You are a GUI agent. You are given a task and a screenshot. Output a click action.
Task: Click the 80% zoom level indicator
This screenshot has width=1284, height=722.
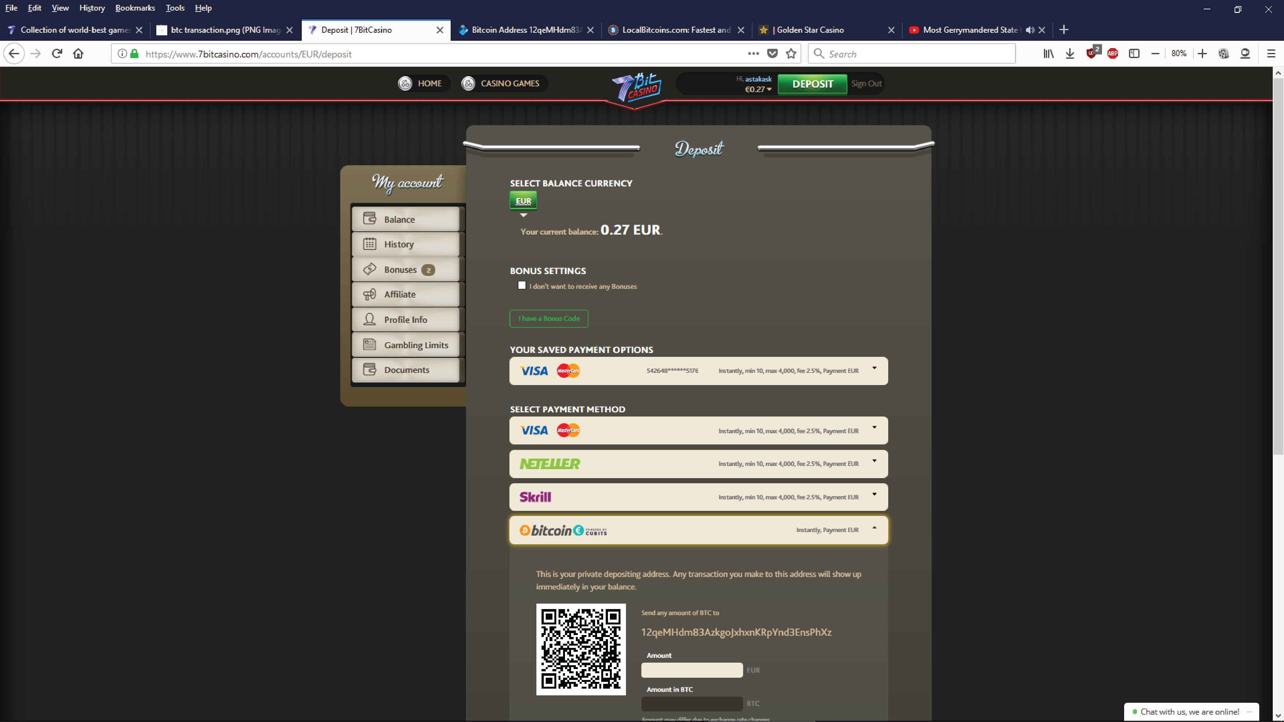(1179, 54)
